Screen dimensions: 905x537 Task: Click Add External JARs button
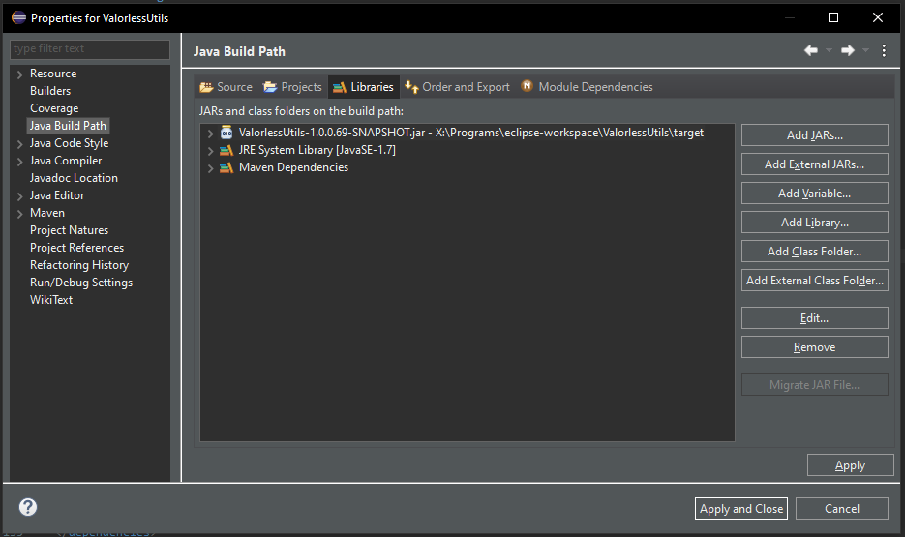tap(814, 164)
